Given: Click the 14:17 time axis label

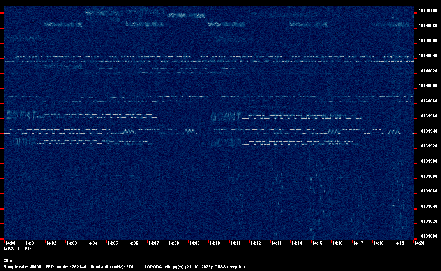Looking at the screenshot, I should tap(358, 243).
